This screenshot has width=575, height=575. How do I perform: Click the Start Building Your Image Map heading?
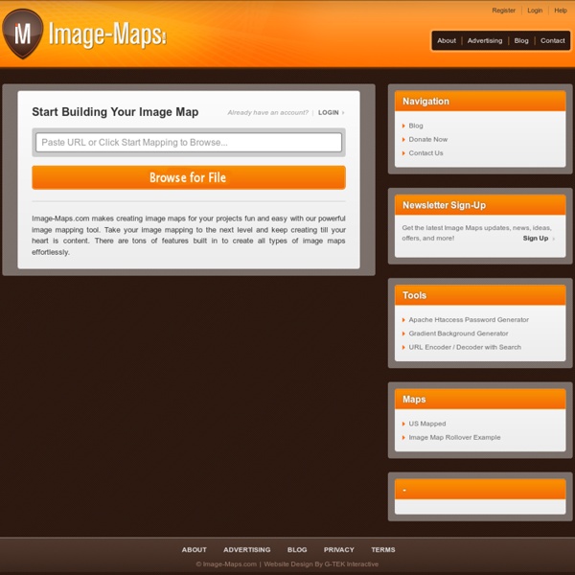[x=115, y=112]
